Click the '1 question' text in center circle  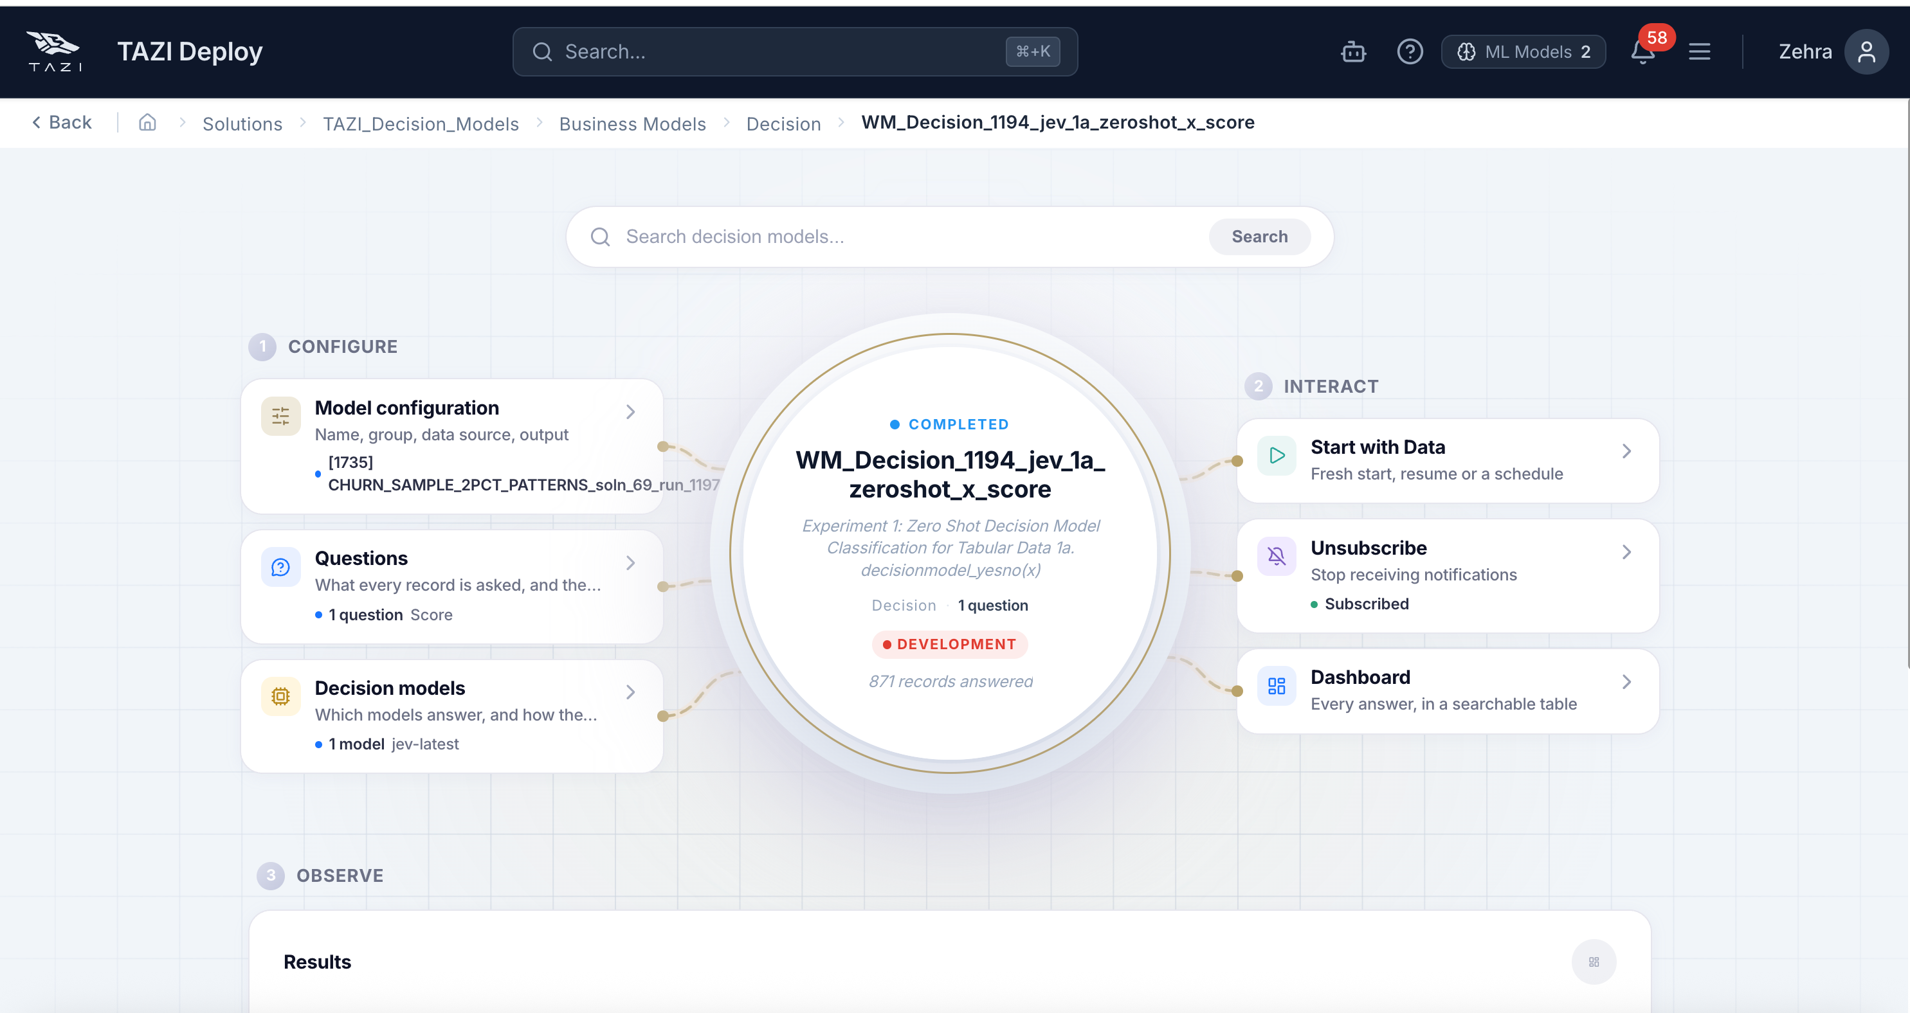click(x=993, y=605)
